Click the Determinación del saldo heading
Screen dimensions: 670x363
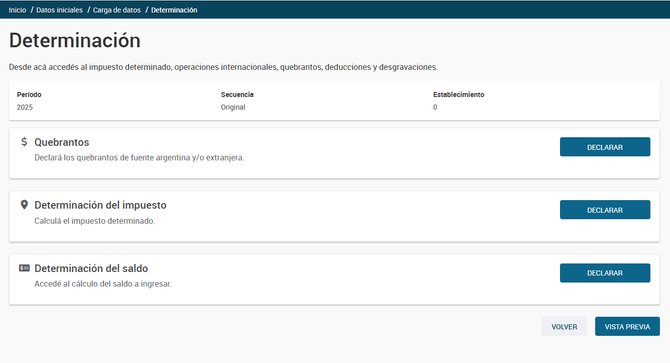pos(91,268)
